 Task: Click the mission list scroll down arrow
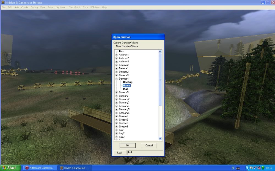pos(160,138)
